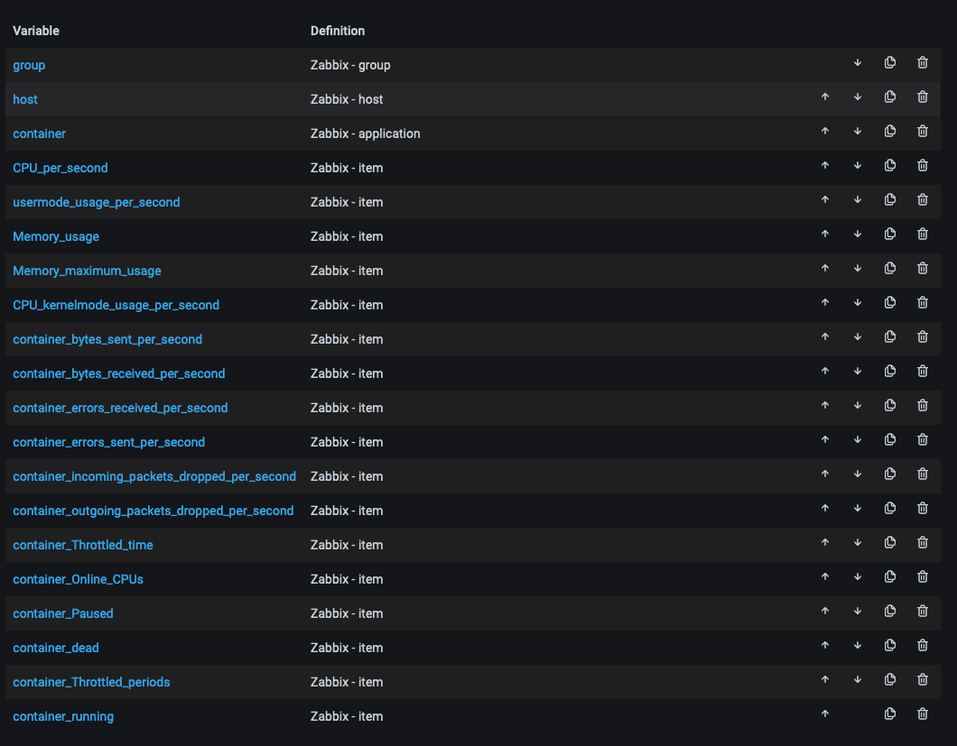
Task: Open the container_errors_sent_per_second variable
Action: coord(108,442)
